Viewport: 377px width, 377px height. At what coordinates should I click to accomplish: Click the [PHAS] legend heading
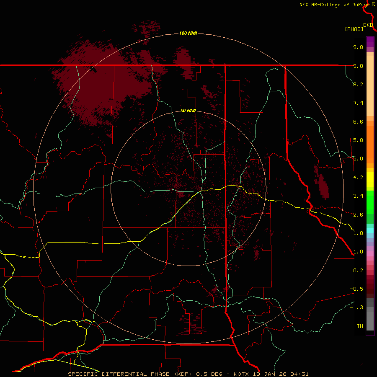click(x=354, y=29)
